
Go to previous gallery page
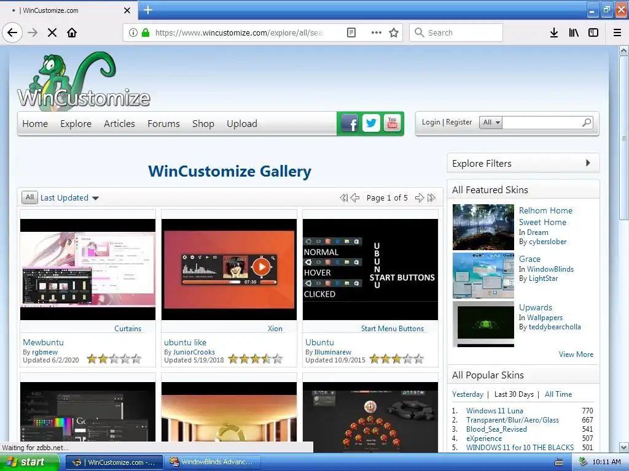355,197
